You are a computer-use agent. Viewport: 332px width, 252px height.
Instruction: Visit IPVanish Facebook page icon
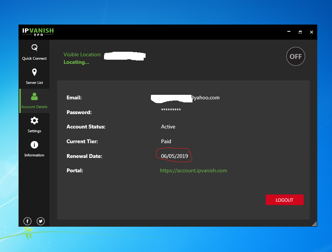click(x=27, y=221)
